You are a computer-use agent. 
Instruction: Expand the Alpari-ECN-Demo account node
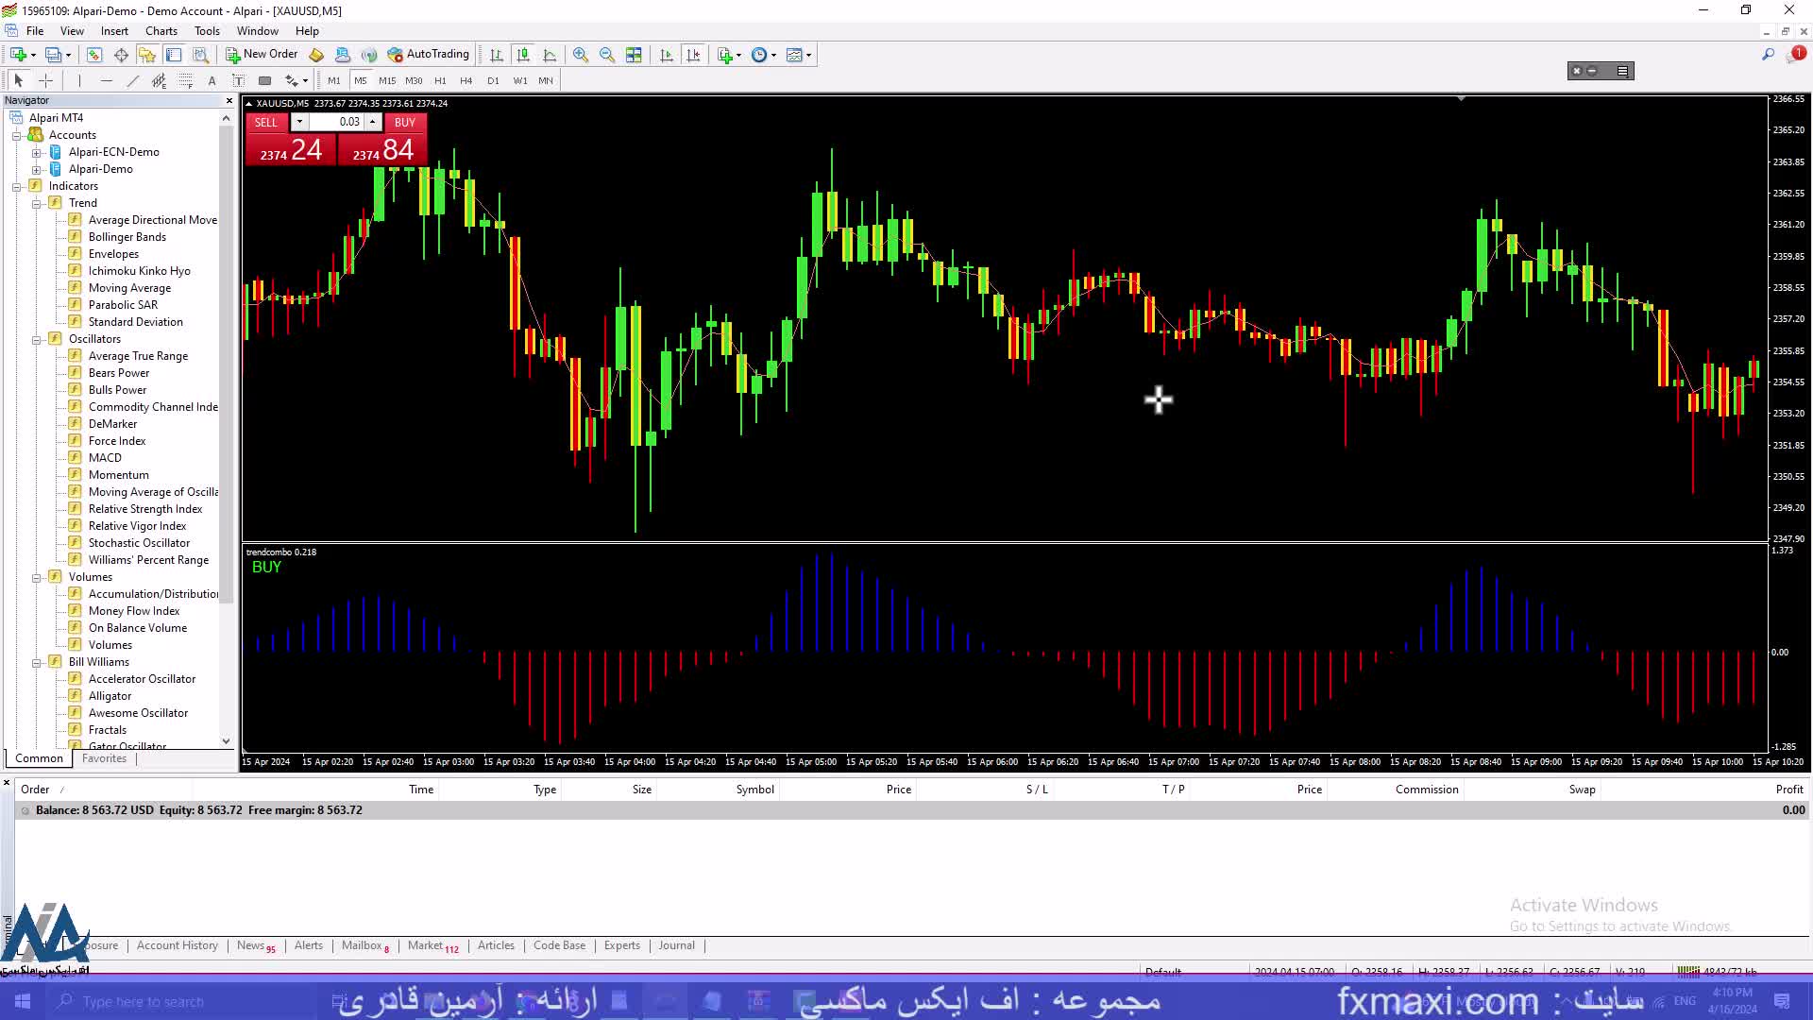[x=37, y=152]
